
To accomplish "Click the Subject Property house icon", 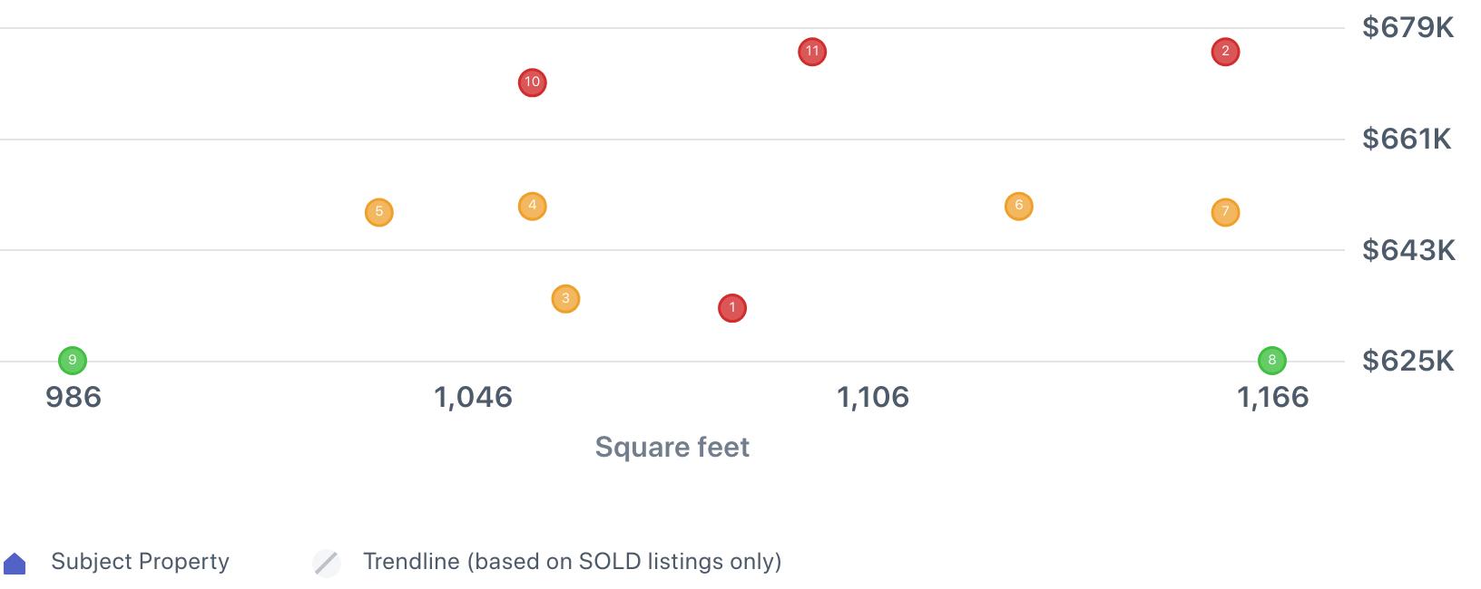I will [15, 564].
